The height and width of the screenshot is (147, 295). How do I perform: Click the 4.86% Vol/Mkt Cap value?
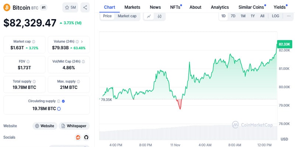pos(69,68)
